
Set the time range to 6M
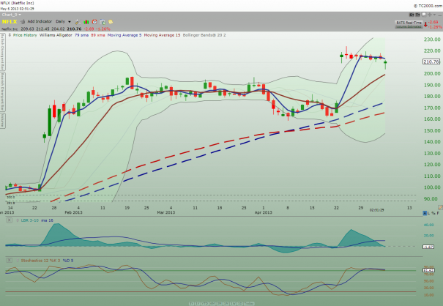pyautogui.click(x=212, y=304)
